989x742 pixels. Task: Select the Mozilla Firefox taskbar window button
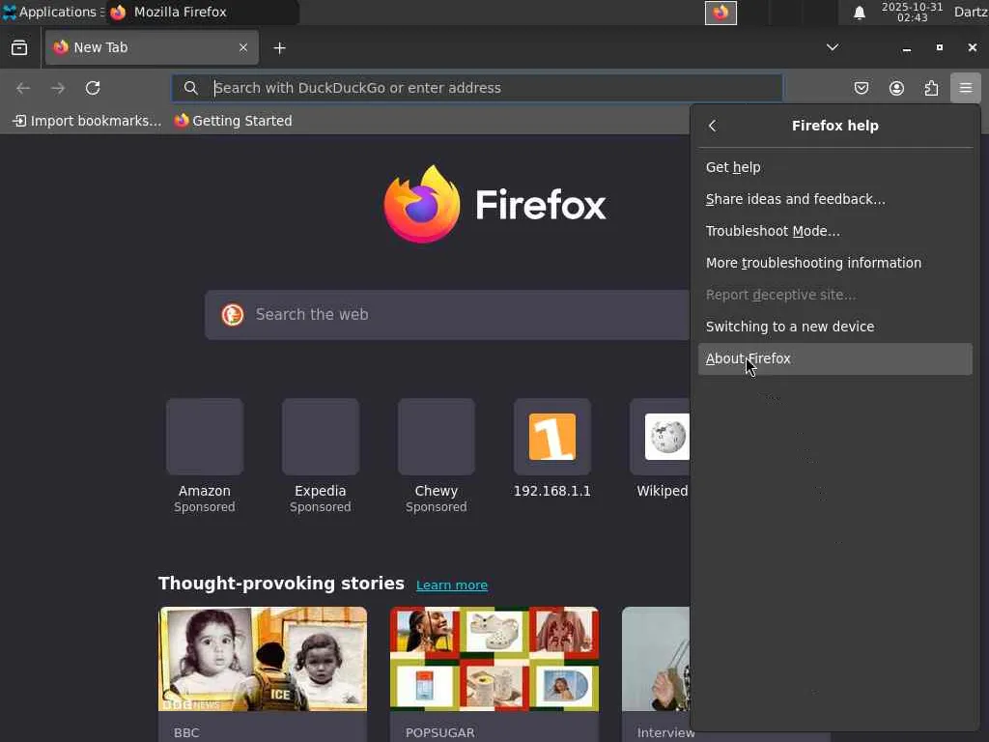tap(202, 12)
